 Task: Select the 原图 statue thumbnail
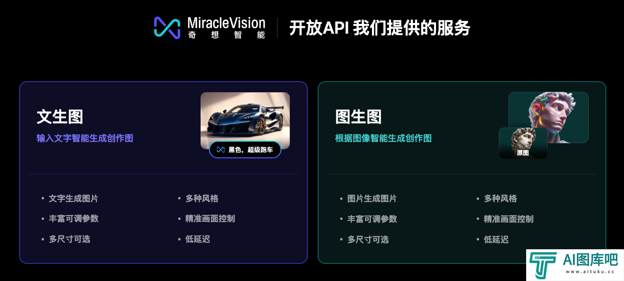523,143
